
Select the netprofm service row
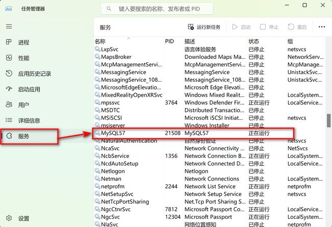[209, 187]
